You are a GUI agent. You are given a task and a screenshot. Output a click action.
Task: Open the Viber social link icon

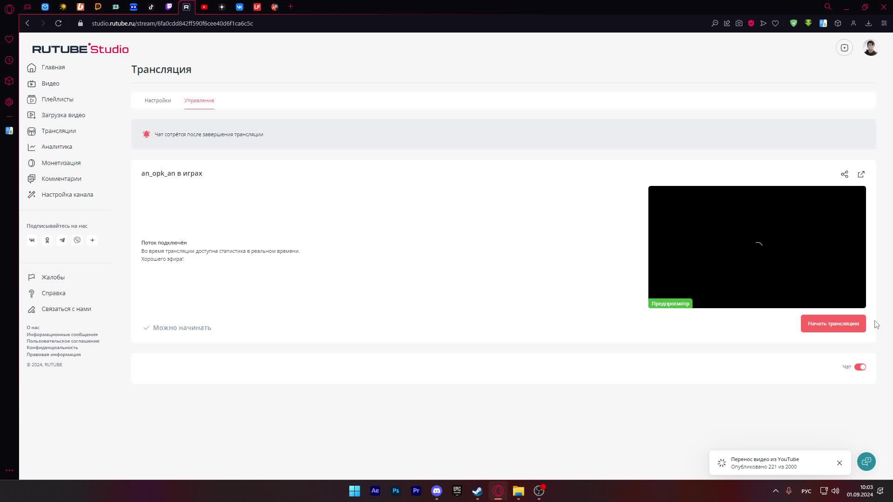(x=77, y=240)
